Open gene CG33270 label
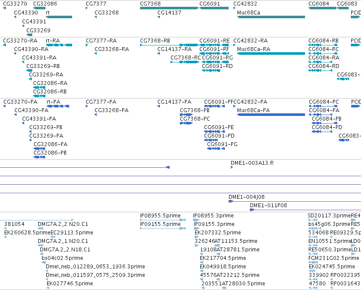This screenshot has width=361, height=290. (x=15, y=4)
